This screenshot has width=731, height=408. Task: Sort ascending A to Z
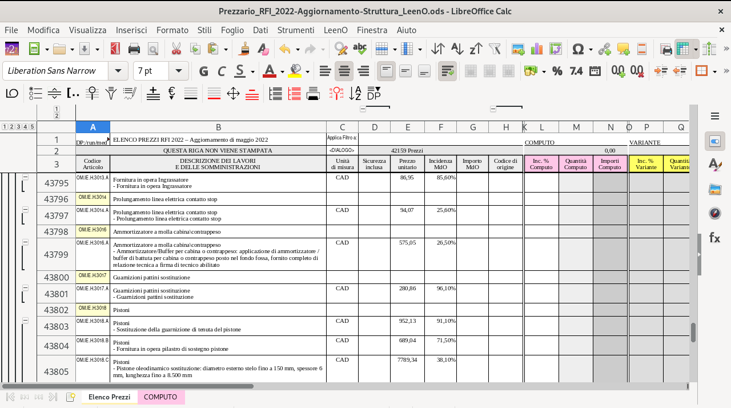457,49
